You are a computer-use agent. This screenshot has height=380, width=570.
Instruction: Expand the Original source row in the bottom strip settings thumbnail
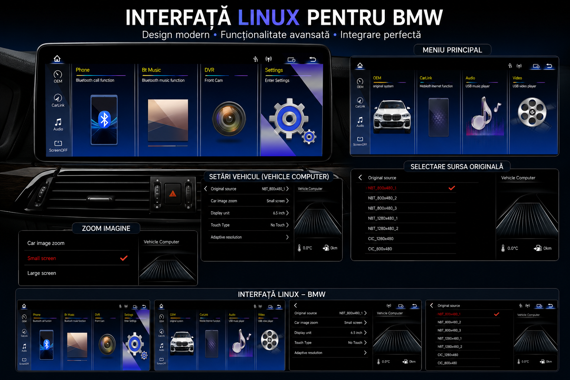(330, 313)
